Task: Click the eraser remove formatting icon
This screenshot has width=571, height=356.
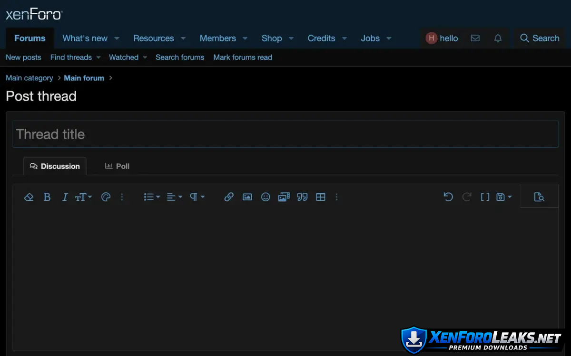Action: [x=29, y=197]
